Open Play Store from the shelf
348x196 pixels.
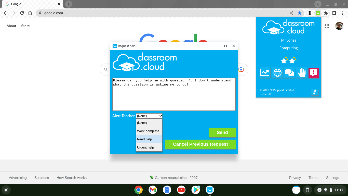(x=196, y=190)
